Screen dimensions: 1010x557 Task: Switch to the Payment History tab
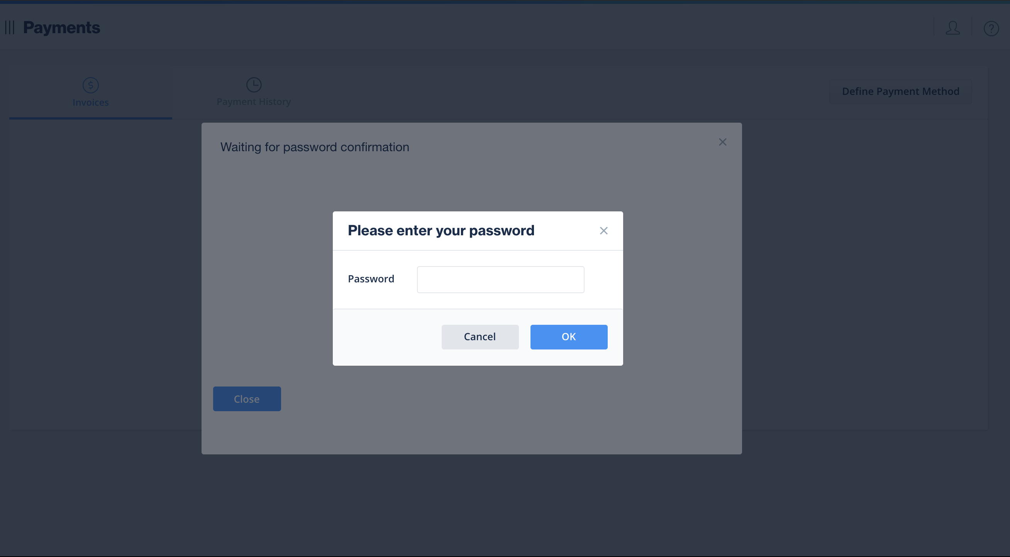pyautogui.click(x=254, y=101)
